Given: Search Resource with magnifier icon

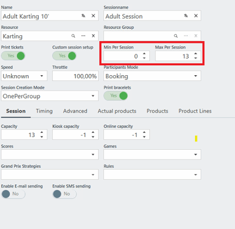Looking at the screenshot, I should (x=73, y=36).
